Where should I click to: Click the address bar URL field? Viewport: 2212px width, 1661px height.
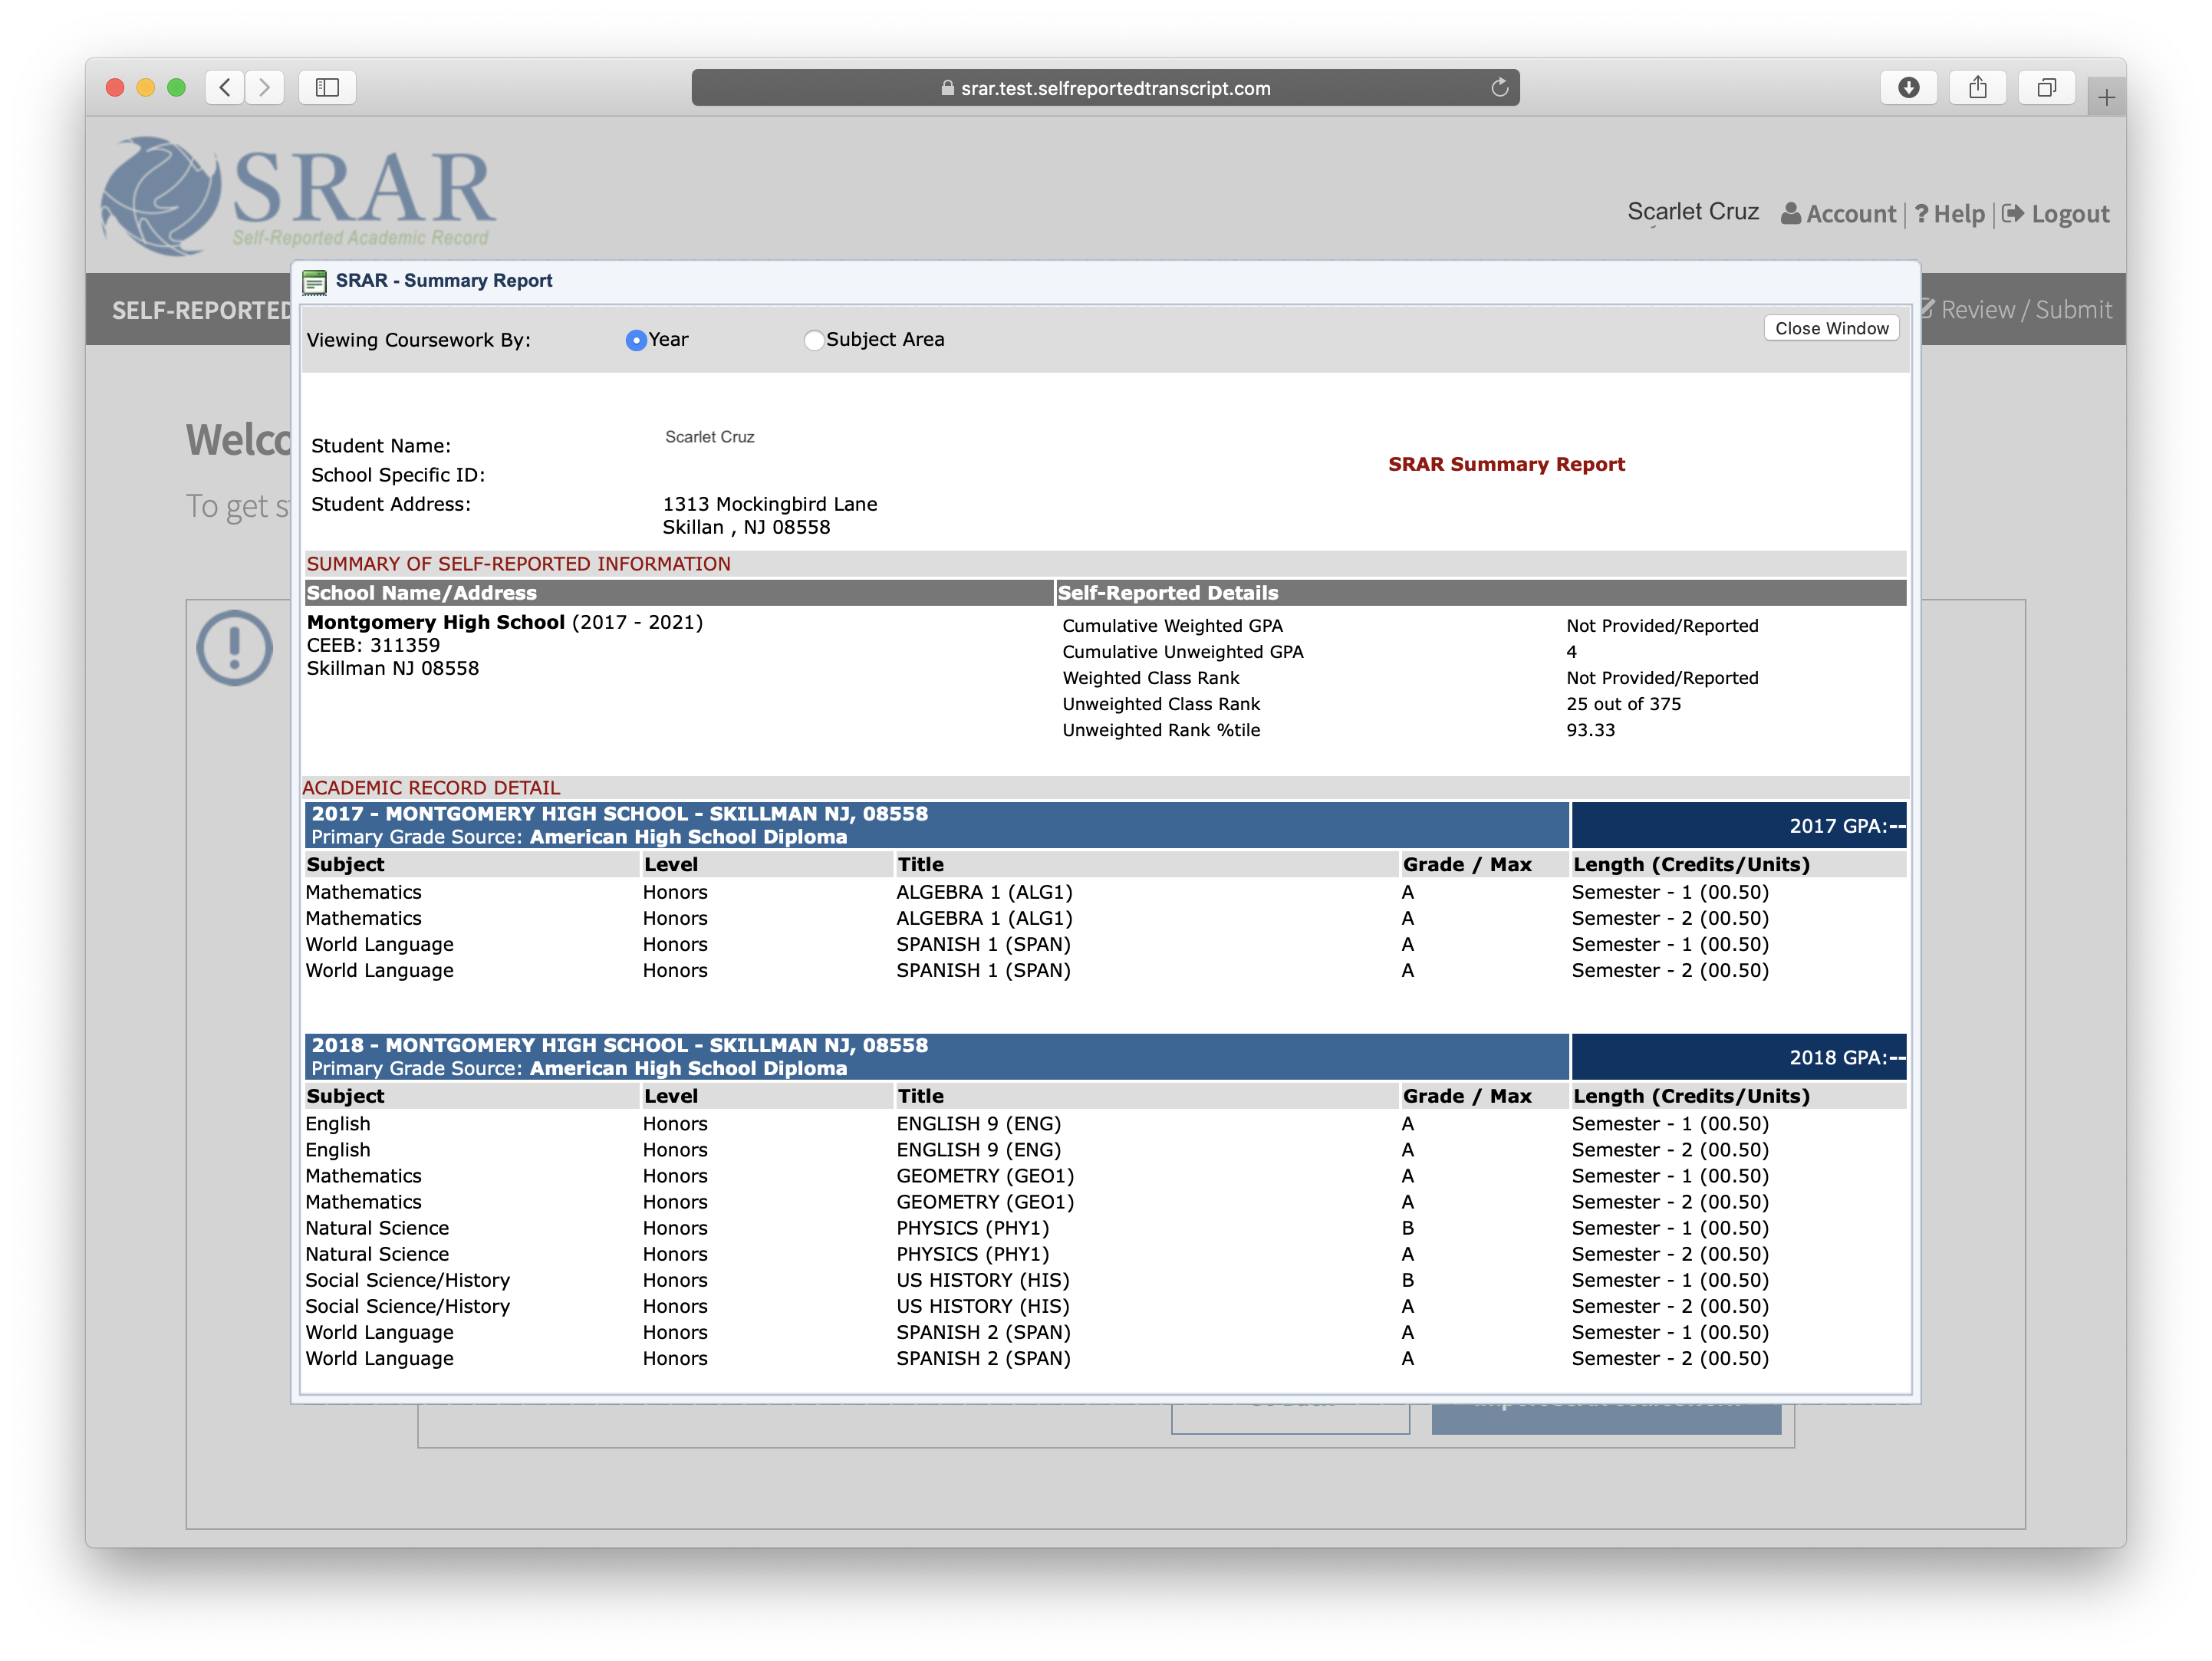(1105, 88)
